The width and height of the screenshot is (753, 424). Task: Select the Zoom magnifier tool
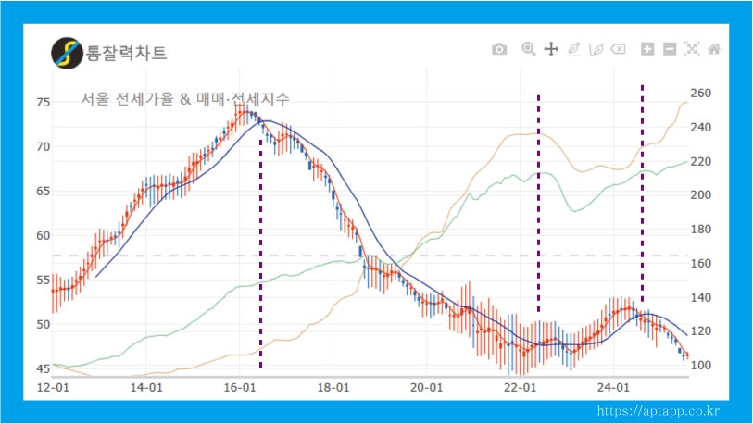point(528,49)
